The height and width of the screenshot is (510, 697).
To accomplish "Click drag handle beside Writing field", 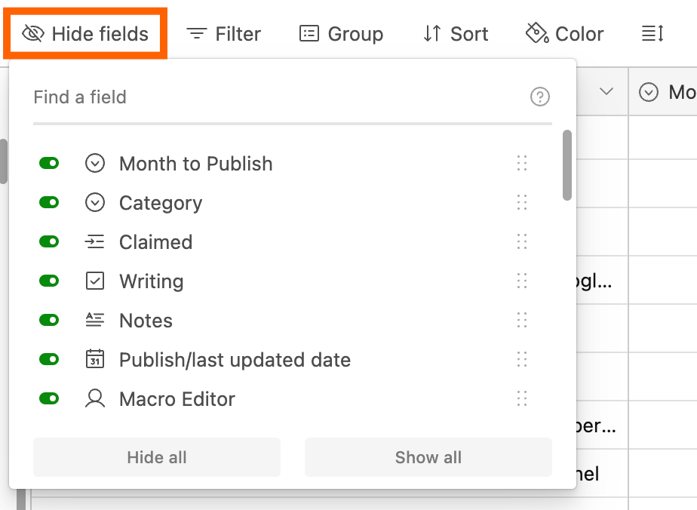I will [521, 281].
